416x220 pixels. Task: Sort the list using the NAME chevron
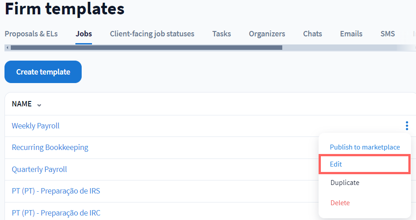(39, 105)
